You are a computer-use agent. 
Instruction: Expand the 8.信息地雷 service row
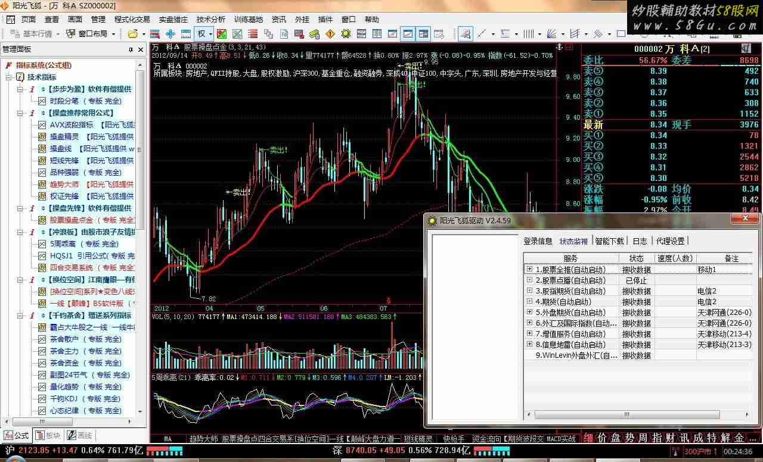point(529,344)
